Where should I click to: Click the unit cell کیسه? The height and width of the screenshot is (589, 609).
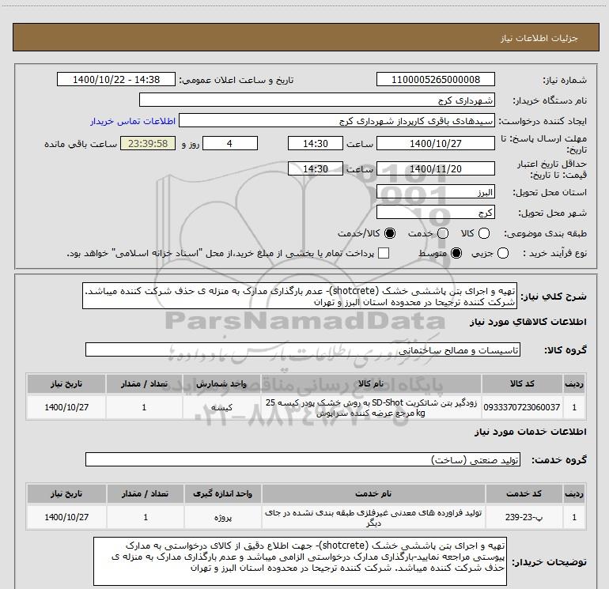pyautogui.click(x=221, y=407)
